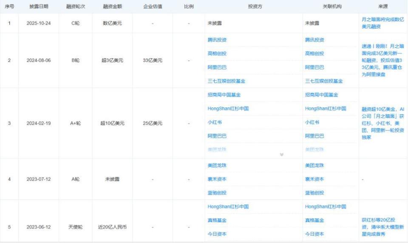The height and width of the screenshot is (243, 408).
Task: Expand row 3's collapsed investor list with chevron
Action: pos(281,155)
